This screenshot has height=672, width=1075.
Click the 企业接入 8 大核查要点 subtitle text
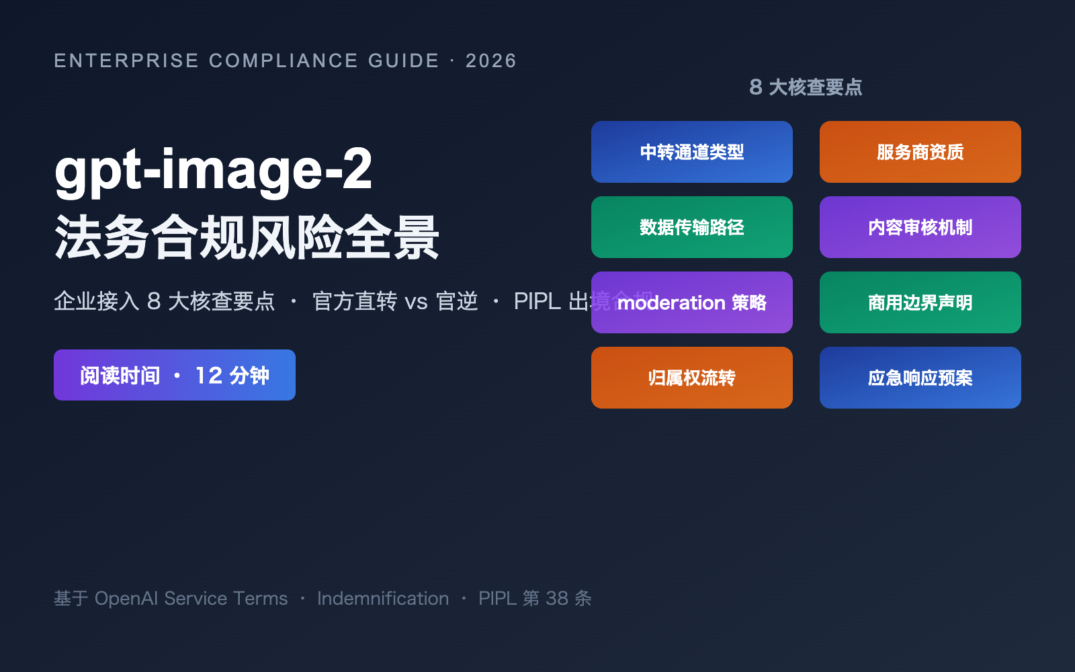click(x=165, y=301)
